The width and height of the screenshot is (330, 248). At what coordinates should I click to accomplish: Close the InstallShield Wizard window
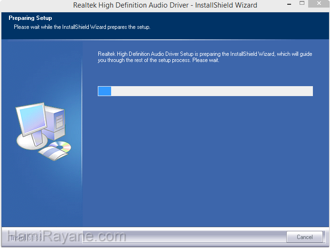pos(319,3)
